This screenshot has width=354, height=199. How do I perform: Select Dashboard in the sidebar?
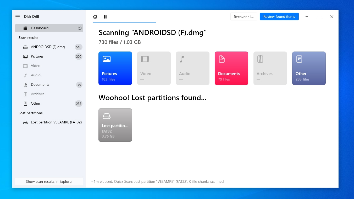pyautogui.click(x=49, y=28)
